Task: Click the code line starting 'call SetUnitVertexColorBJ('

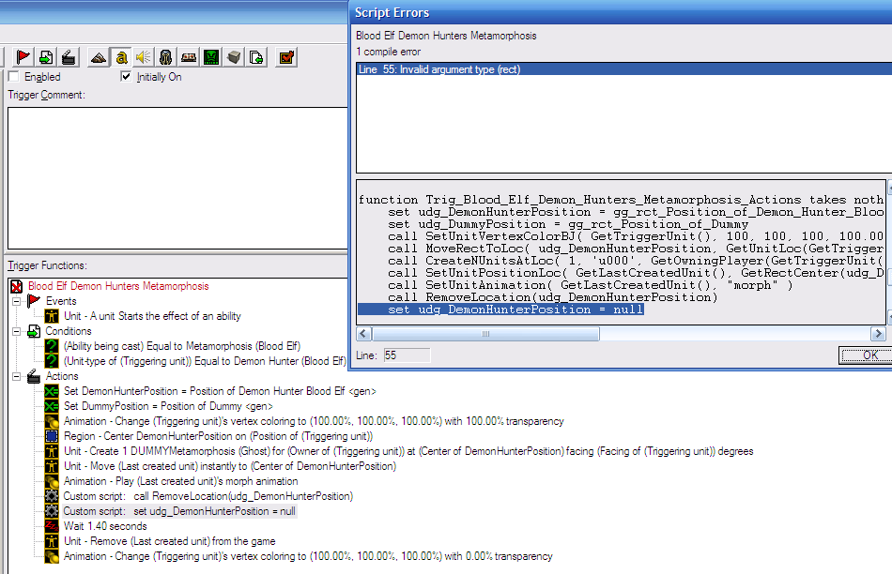Action: pyautogui.click(x=636, y=236)
